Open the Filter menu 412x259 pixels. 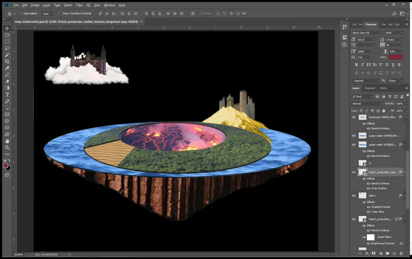pyautogui.click(x=79, y=5)
